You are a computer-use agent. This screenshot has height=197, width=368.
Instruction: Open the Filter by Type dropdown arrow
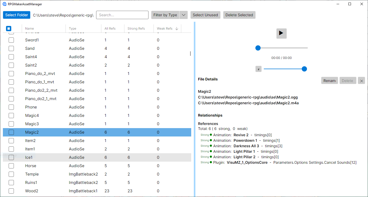coord(184,15)
